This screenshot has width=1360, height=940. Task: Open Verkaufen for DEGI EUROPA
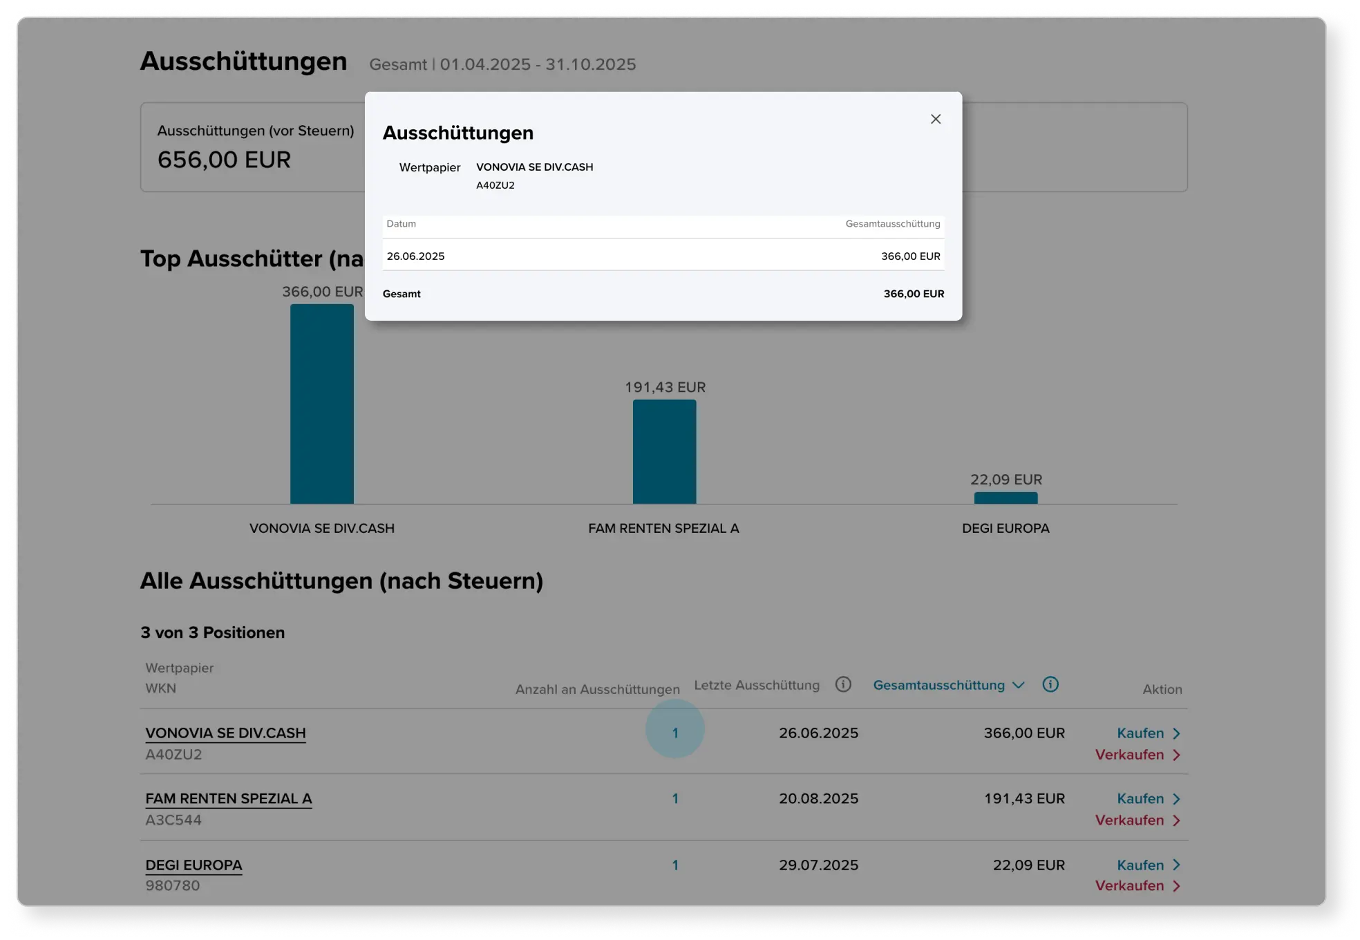1131,886
